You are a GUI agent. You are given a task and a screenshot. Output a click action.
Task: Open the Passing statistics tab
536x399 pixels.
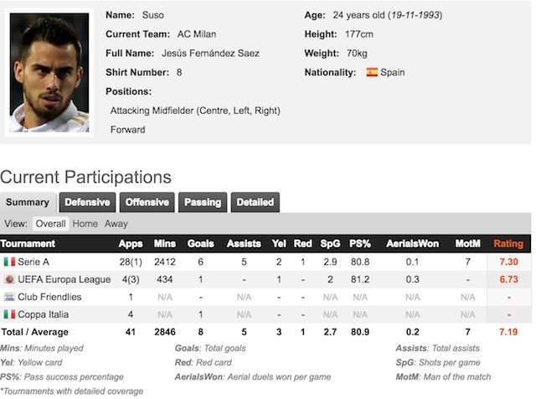point(203,202)
